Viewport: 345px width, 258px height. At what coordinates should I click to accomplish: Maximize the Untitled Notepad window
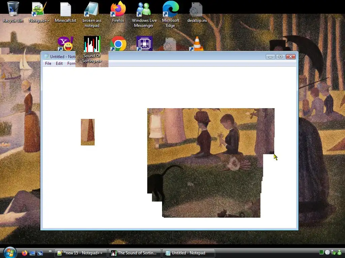(280, 57)
